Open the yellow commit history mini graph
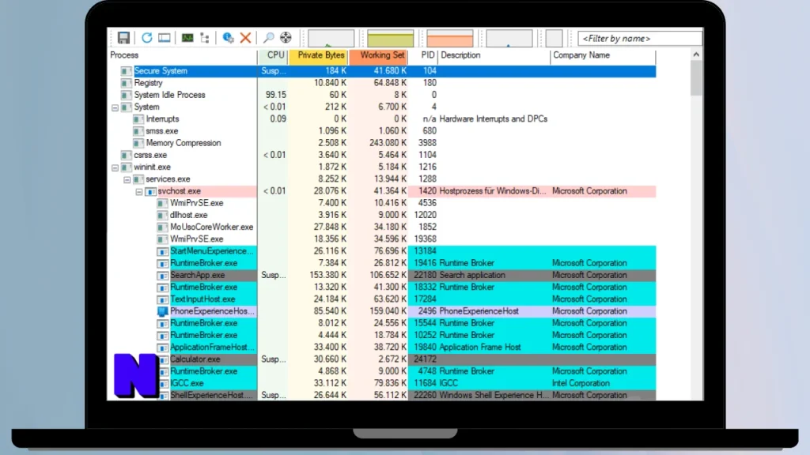Screen dimensions: 810x455 click(391, 38)
